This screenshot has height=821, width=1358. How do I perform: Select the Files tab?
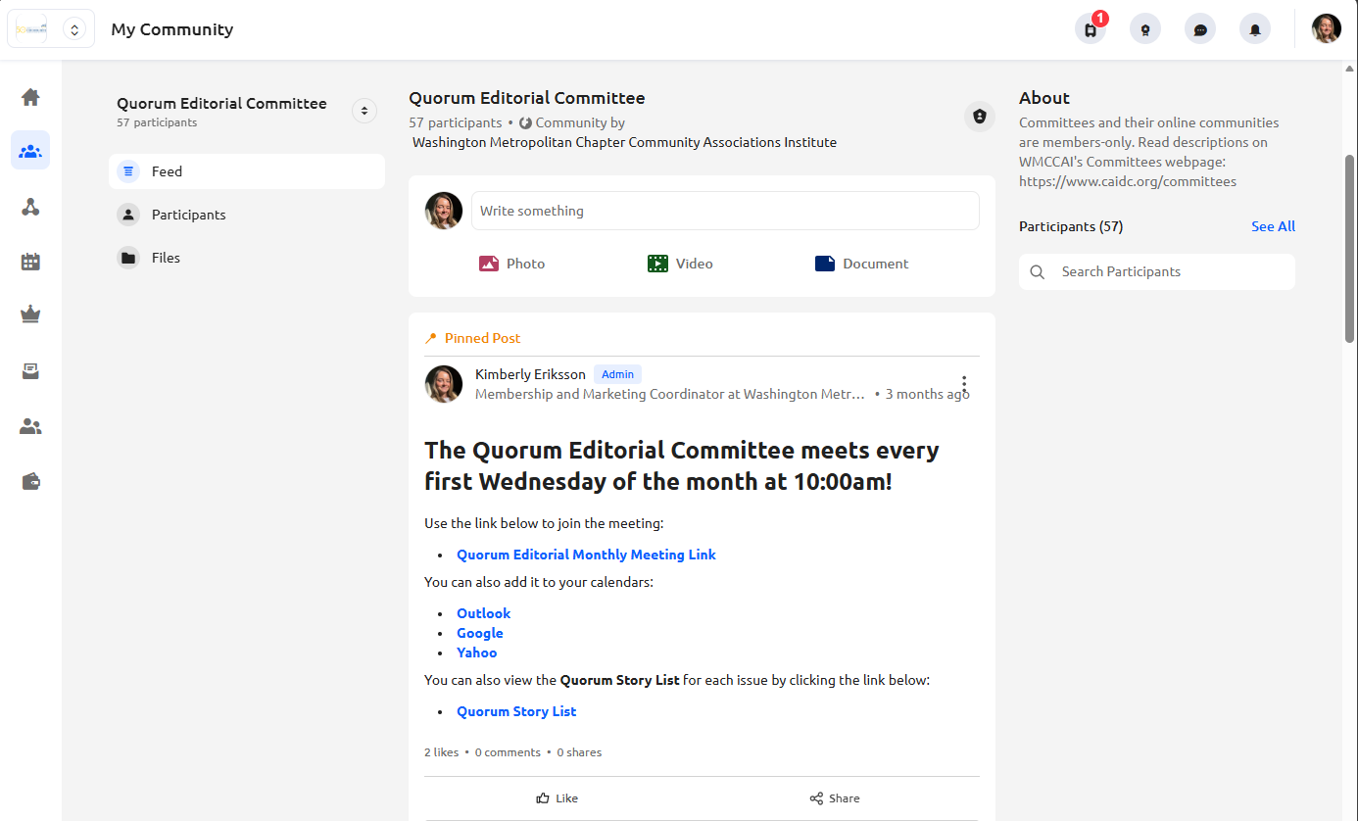(x=247, y=258)
